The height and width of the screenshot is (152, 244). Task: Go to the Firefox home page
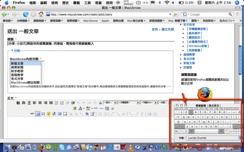pos(41,15)
